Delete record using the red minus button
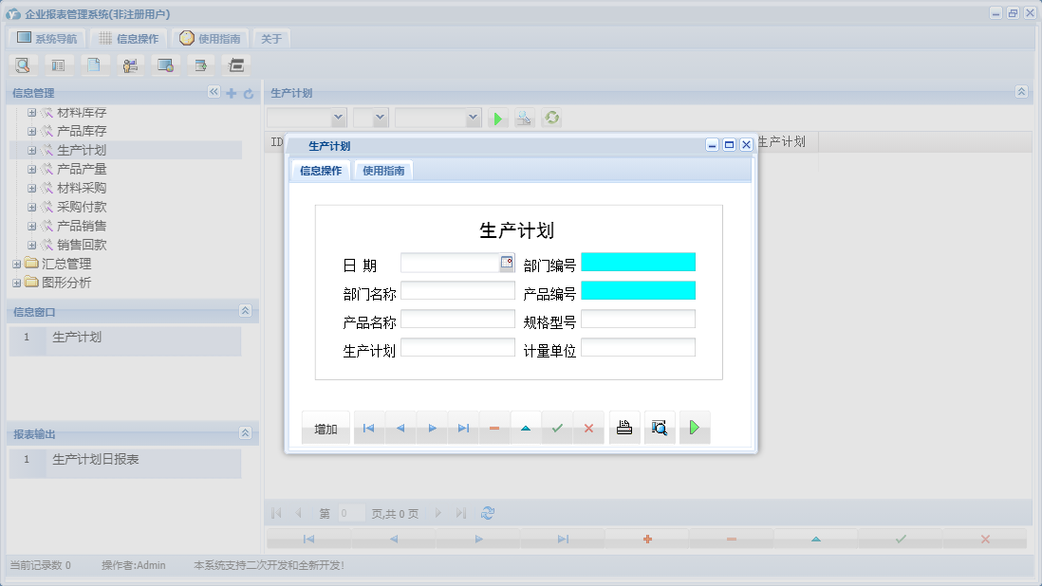This screenshot has height=586, width=1042. (x=494, y=428)
